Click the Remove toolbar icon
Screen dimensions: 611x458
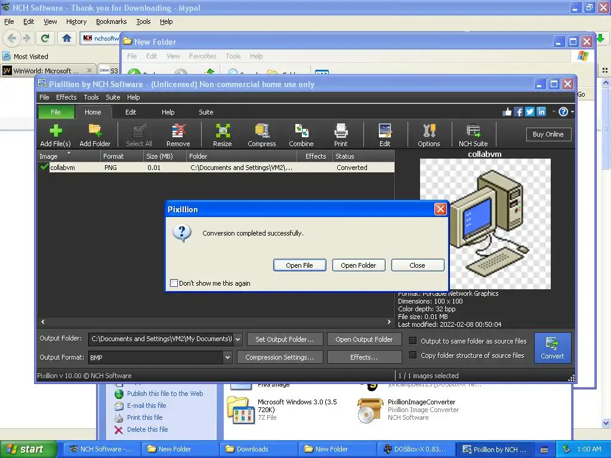178,135
